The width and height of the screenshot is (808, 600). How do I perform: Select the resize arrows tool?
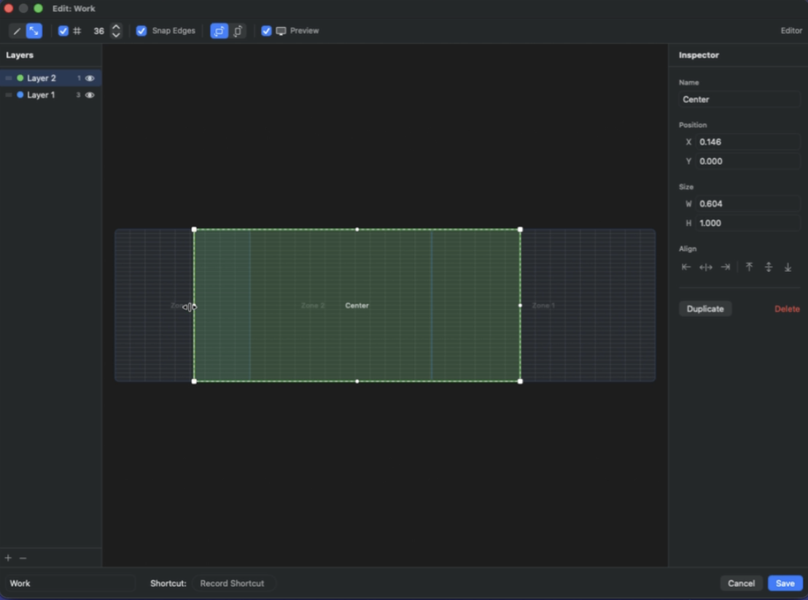[34, 31]
